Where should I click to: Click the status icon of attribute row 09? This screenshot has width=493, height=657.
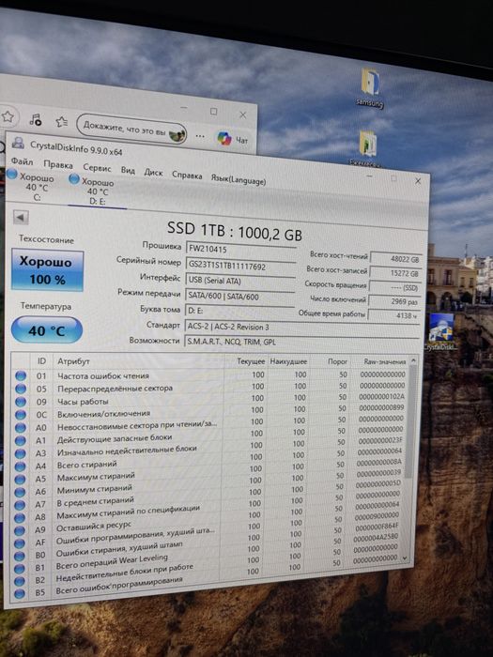pos(21,402)
